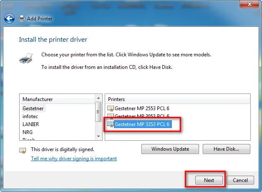
Task: Select NRG manufacturer
Action: click(x=28, y=132)
